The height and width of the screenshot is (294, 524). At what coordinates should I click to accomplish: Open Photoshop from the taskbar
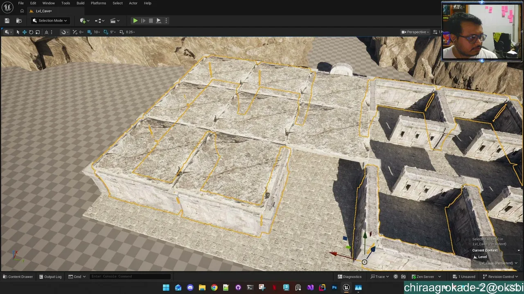click(x=334, y=288)
